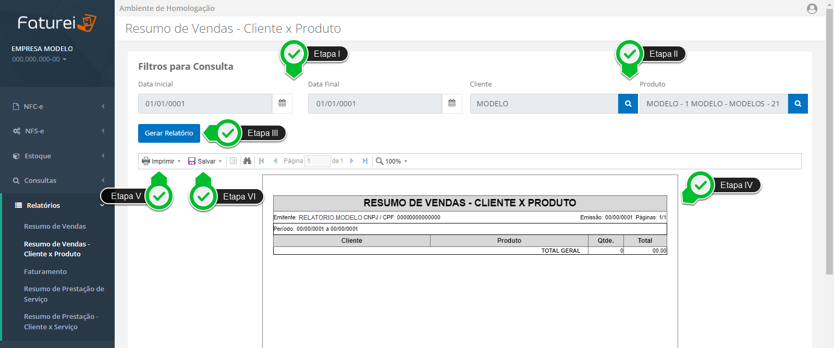Collapse the Relatórios menu chevron
Screen dimensions: 834x348
(102, 205)
